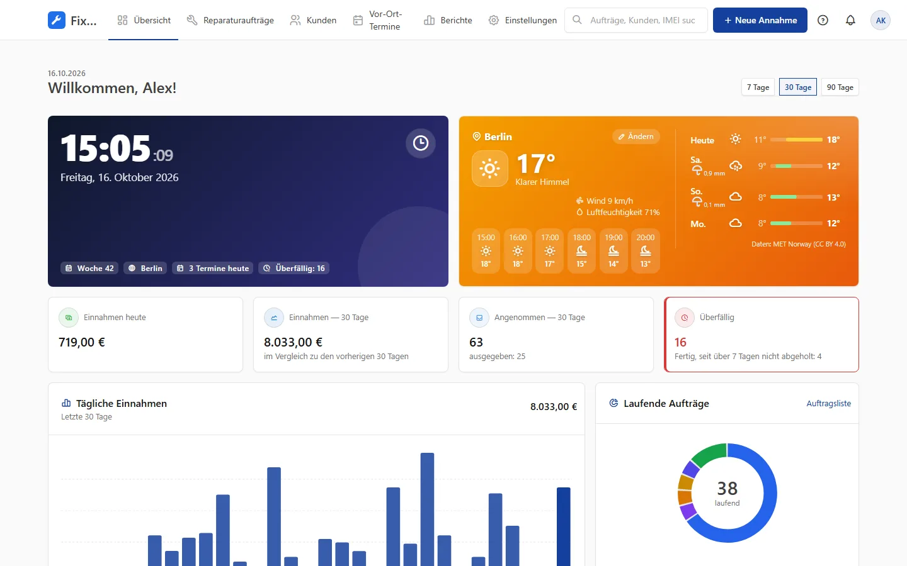Click the sun icon beside 17° temperature
Viewport: 907px width, 566px height.
tap(490, 169)
